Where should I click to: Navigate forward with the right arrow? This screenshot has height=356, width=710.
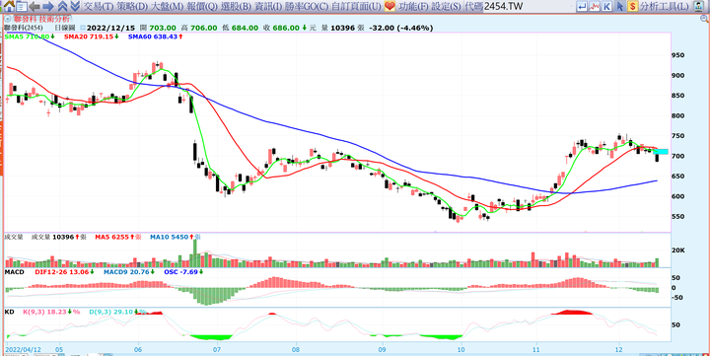[x=48, y=6]
